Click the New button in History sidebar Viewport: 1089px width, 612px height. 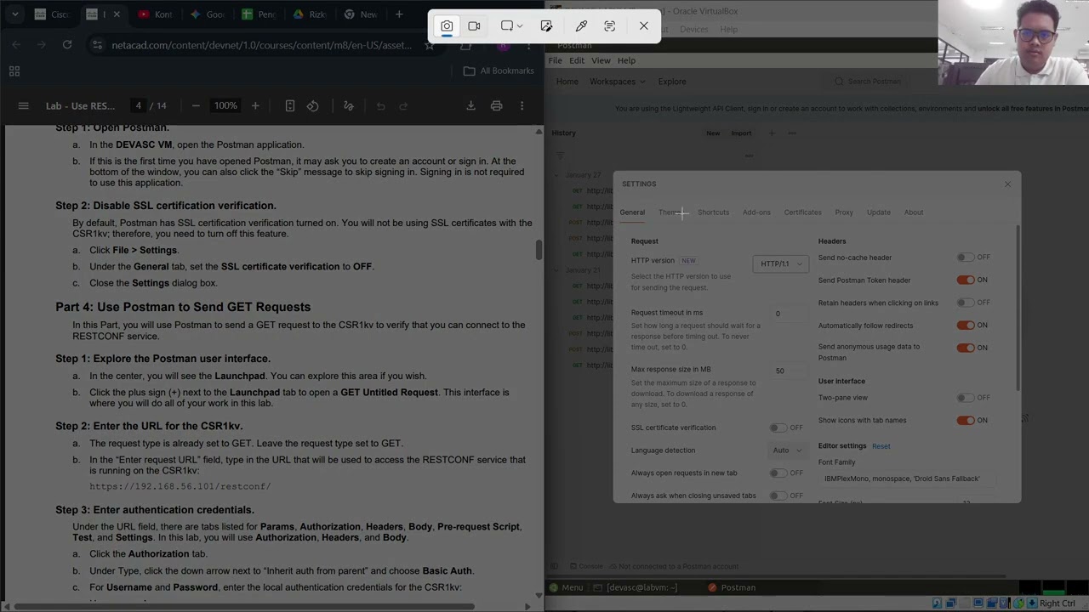point(713,133)
